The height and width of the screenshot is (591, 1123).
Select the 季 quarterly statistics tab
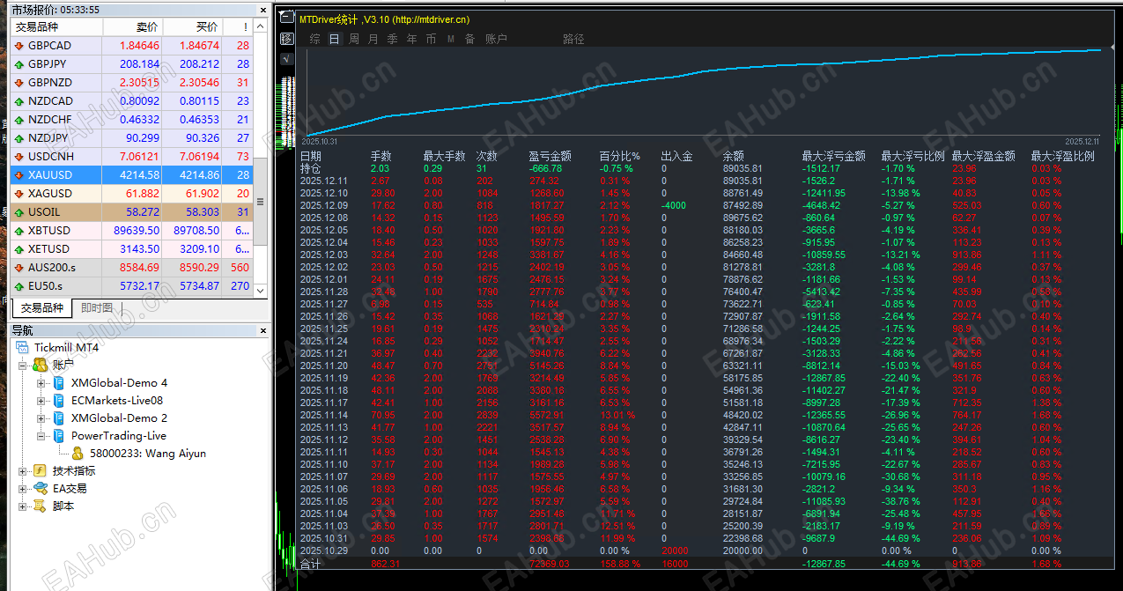tap(393, 39)
